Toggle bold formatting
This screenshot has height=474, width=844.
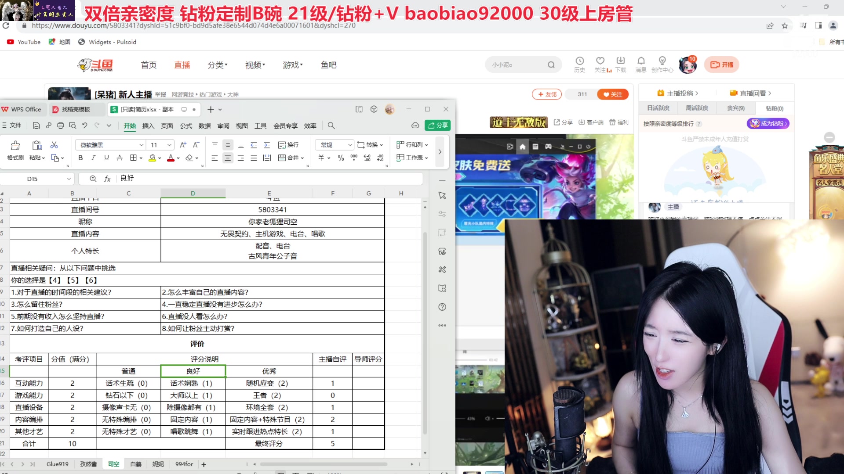click(80, 158)
